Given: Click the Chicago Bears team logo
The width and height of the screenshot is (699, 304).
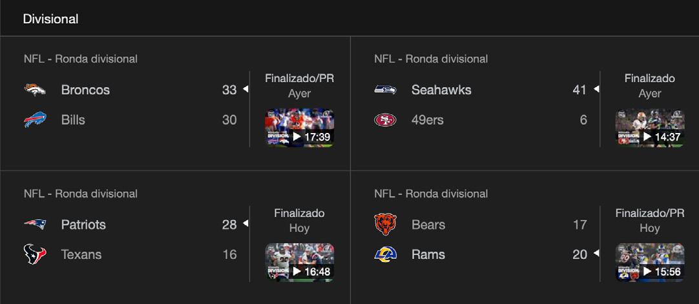Looking at the screenshot, I should point(385,225).
